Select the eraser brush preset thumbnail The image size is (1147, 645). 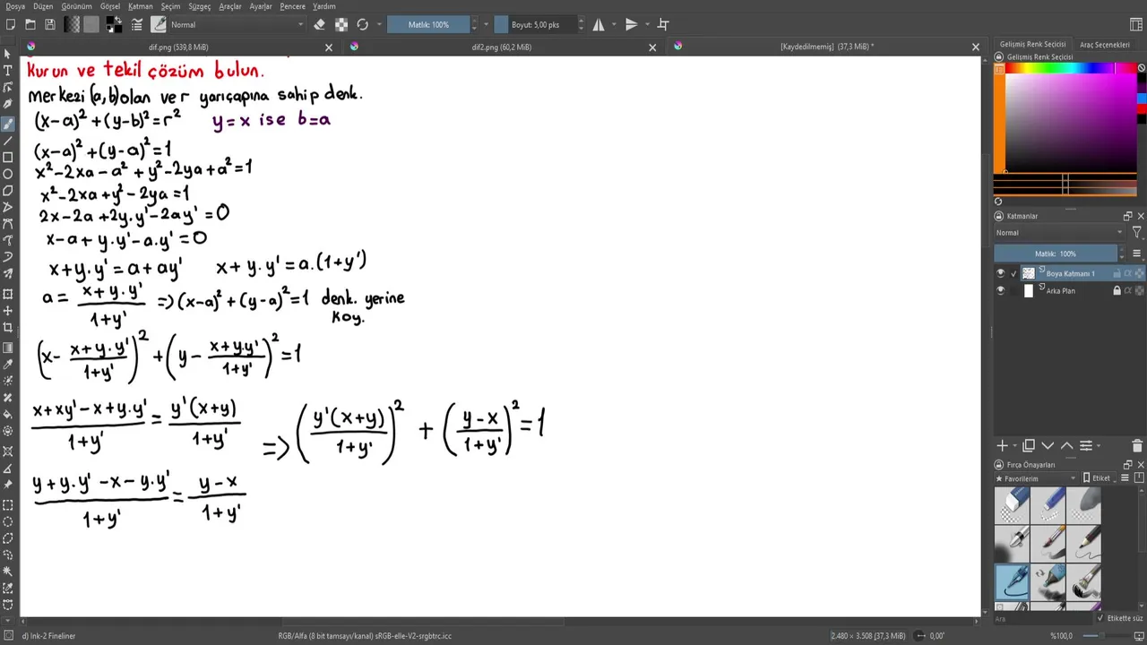1011,506
